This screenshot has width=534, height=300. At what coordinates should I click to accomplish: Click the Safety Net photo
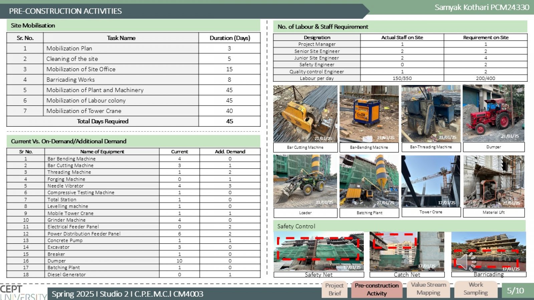tap(319, 251)
